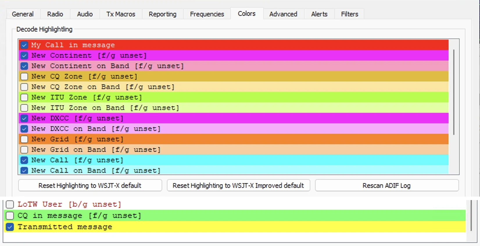Click the decode highlighting list scrollbar
The width and height of the screenshot is (480, 246).
click(454, 92)
